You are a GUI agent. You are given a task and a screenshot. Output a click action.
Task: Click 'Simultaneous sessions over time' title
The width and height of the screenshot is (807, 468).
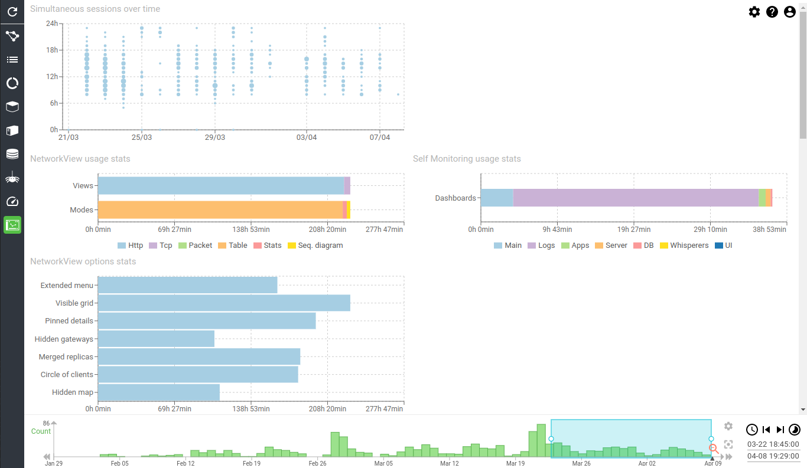tap(95, 9)
